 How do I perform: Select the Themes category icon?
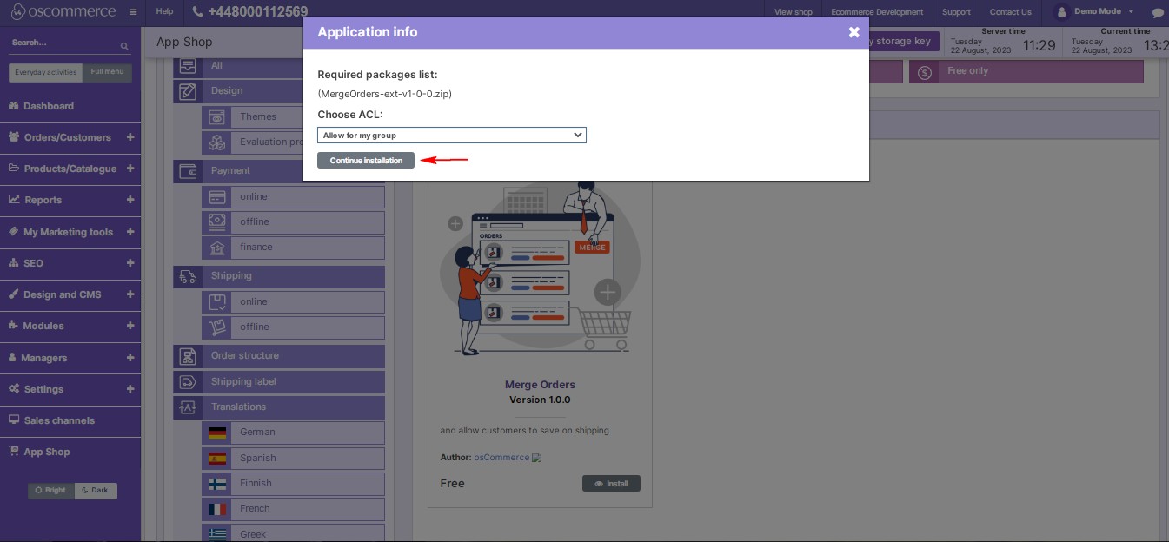[216, 116]
